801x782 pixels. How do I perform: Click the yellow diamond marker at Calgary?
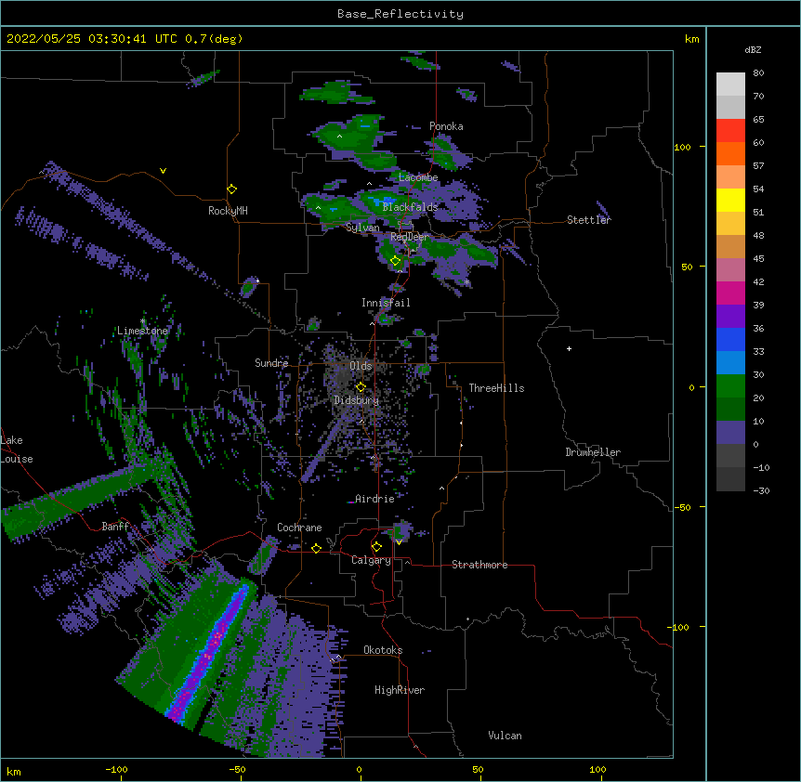point(376,547)
